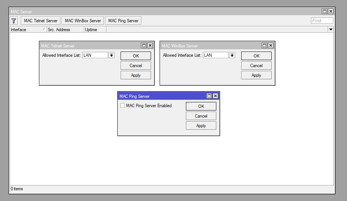Confirm MAC Ping Server with OK

click(201, 106)
